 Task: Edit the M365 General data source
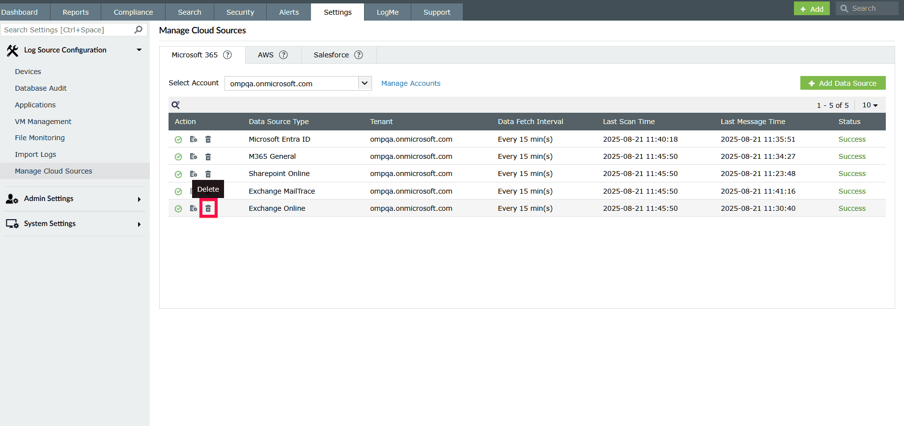194,157
